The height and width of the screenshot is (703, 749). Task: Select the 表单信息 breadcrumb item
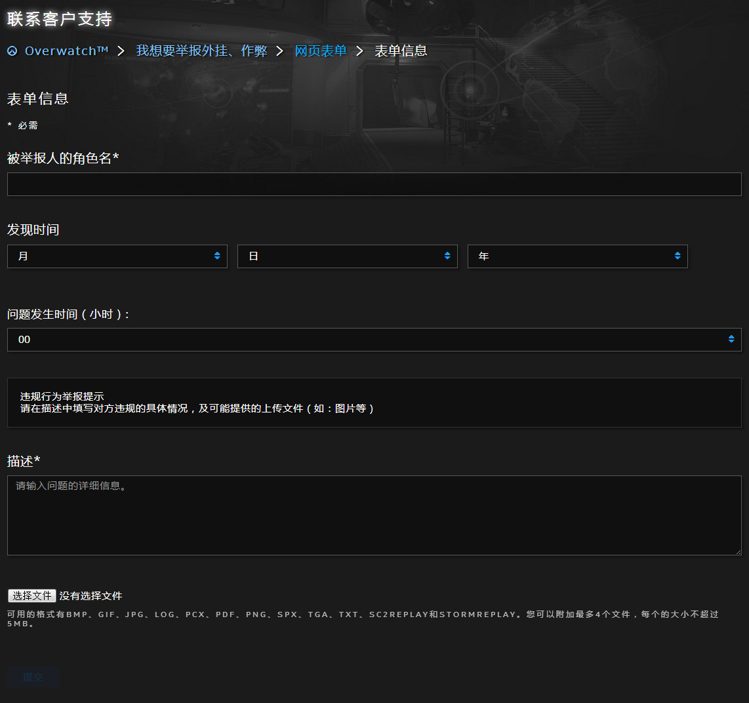pyautogui.click(x=401, y=50)
